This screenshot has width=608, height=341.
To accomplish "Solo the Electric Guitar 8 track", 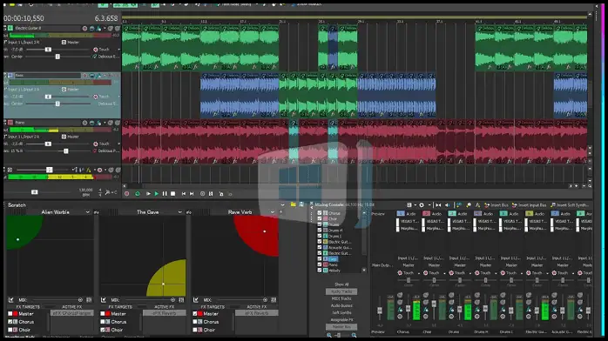I will [x=118, y=28].
